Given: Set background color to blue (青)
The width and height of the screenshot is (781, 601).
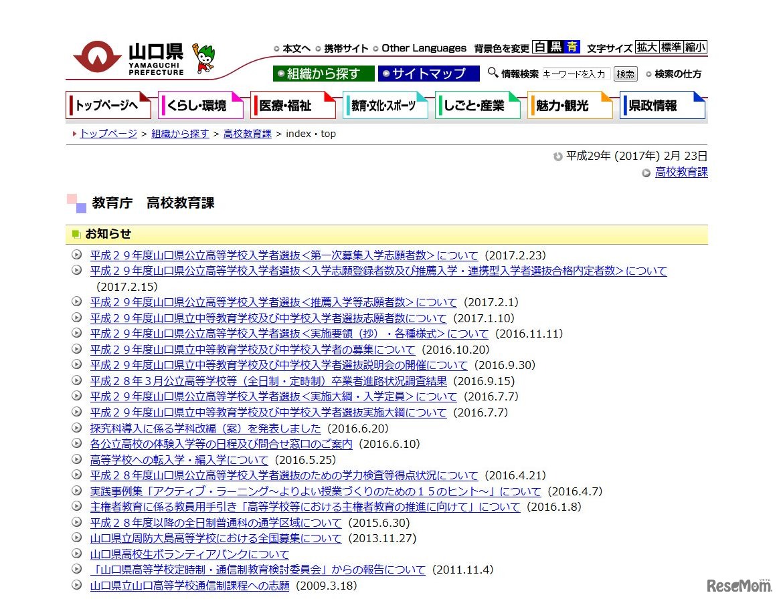Looking at the screenshot, I should 572,47.
